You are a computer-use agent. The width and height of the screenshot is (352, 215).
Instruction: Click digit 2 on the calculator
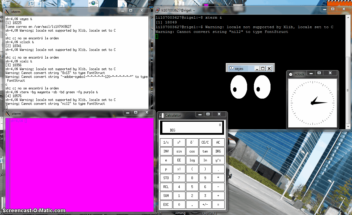pos(192,196)
